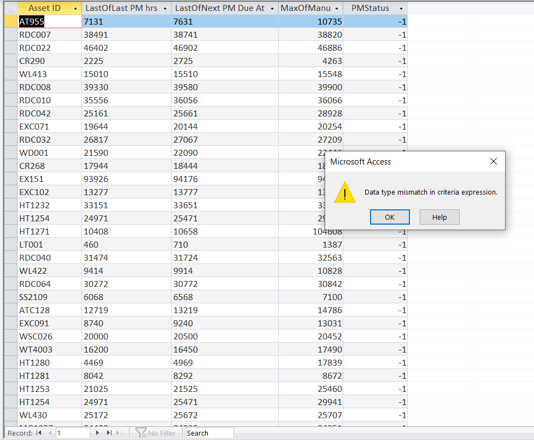Click inside the Search box
Viewport: 534px width, 440px height.
coord(208,432)
